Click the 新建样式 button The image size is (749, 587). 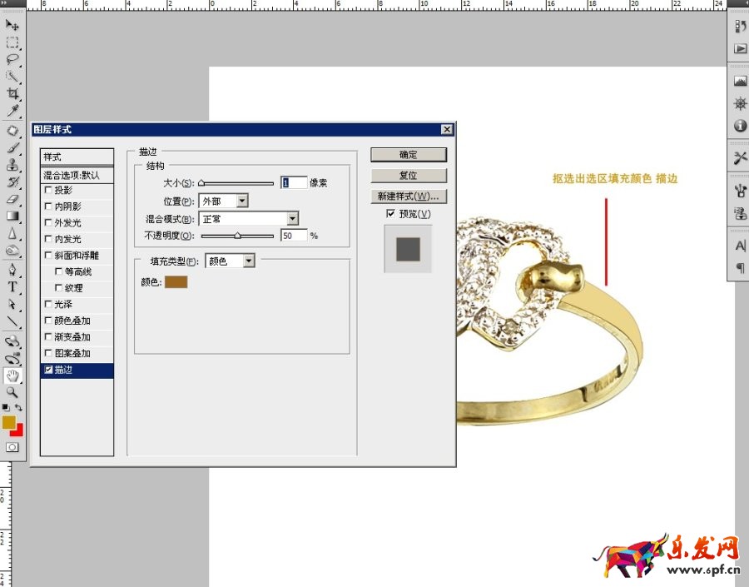click(408, 196)
